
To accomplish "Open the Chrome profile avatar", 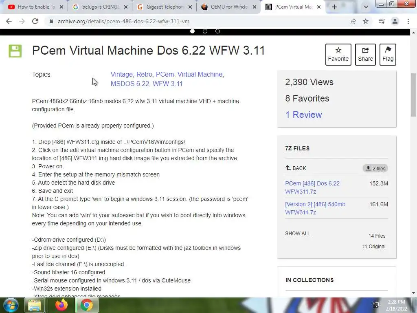I will [395, 21].
